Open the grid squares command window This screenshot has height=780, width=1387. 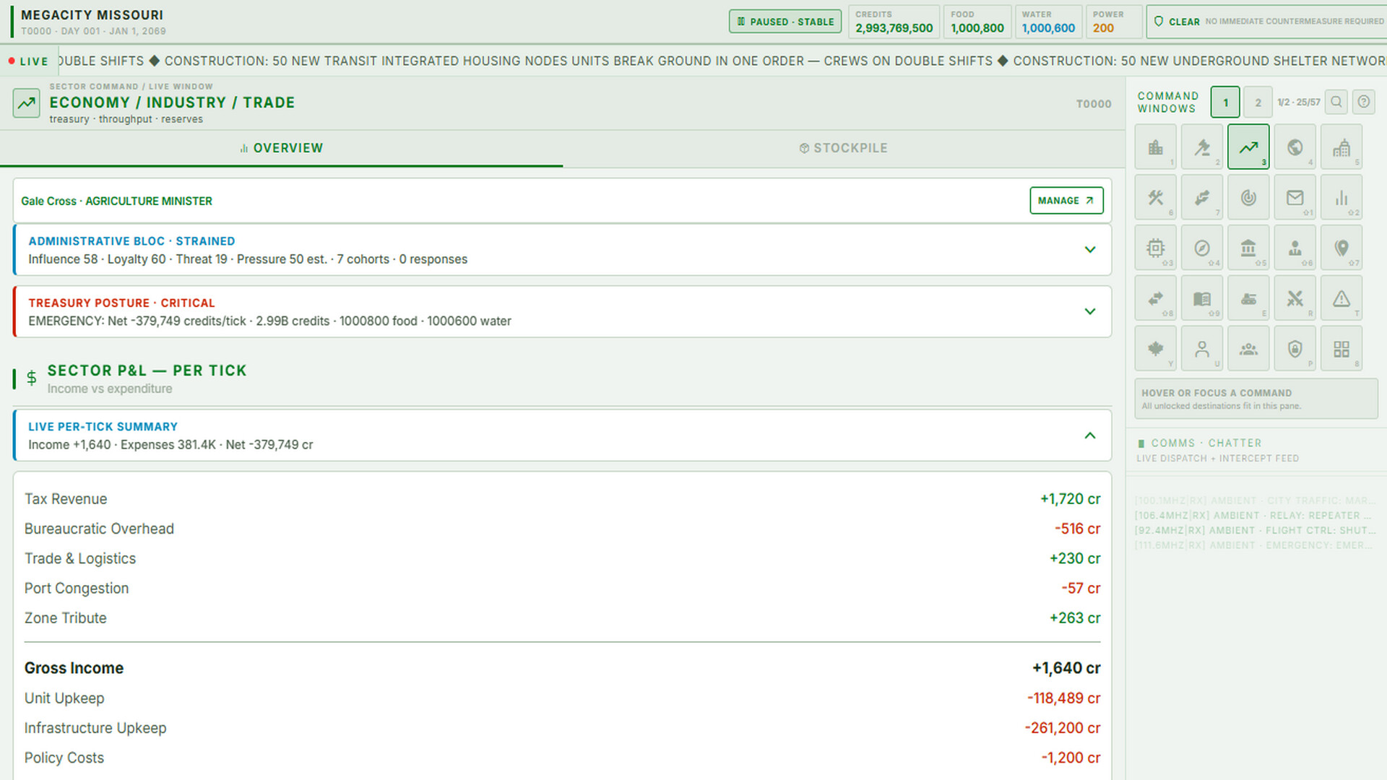click(1341, 349)
